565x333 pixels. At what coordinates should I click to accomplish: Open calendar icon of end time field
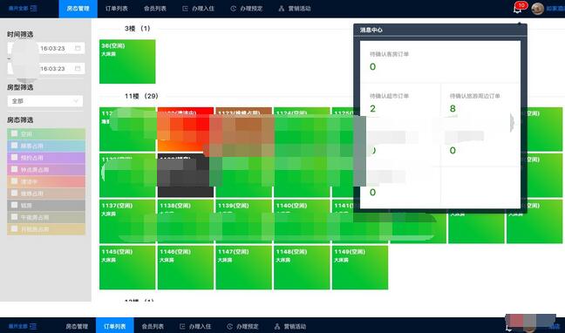78,68
